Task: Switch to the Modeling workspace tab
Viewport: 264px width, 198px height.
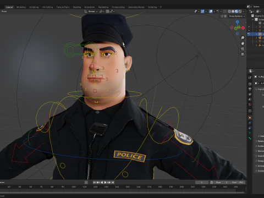Action: tap(21, 7)
